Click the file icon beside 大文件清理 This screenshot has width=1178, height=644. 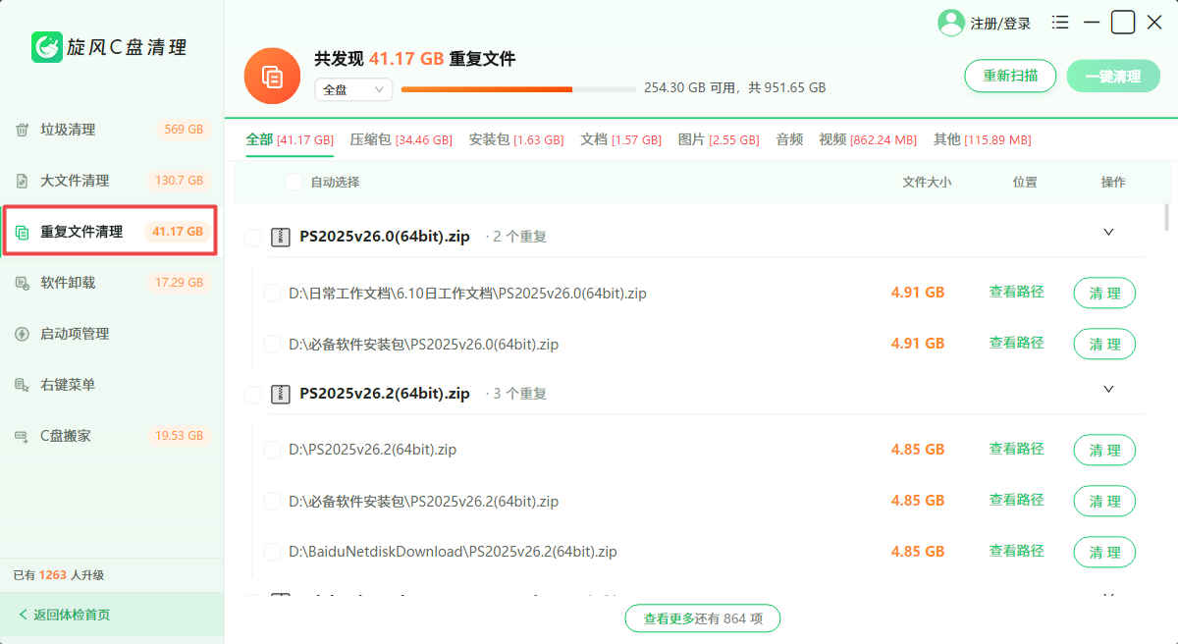click(22, 181)
